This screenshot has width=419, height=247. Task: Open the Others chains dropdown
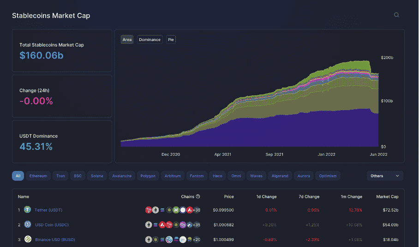coord(385,176)
